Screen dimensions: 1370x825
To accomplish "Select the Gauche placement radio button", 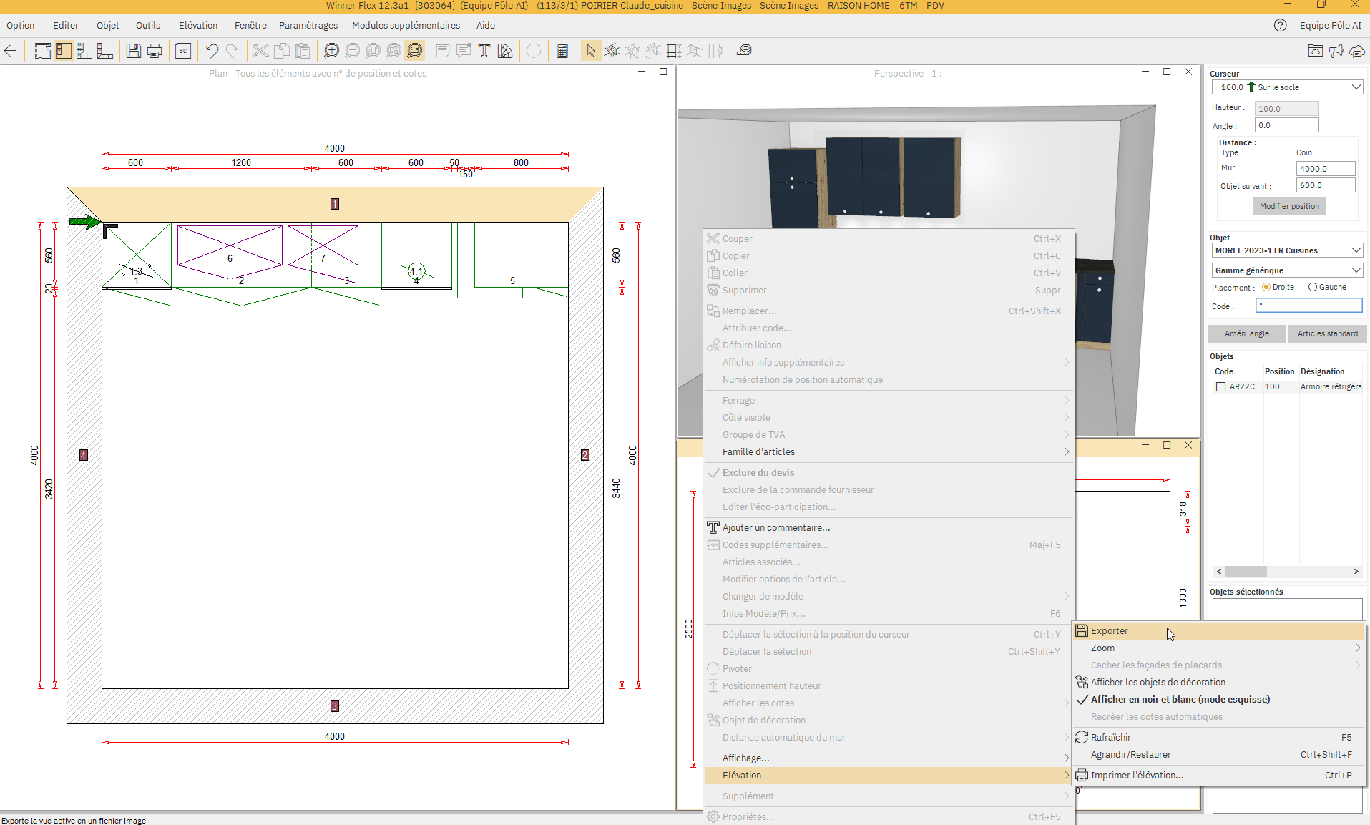I will pos(1313,287).
